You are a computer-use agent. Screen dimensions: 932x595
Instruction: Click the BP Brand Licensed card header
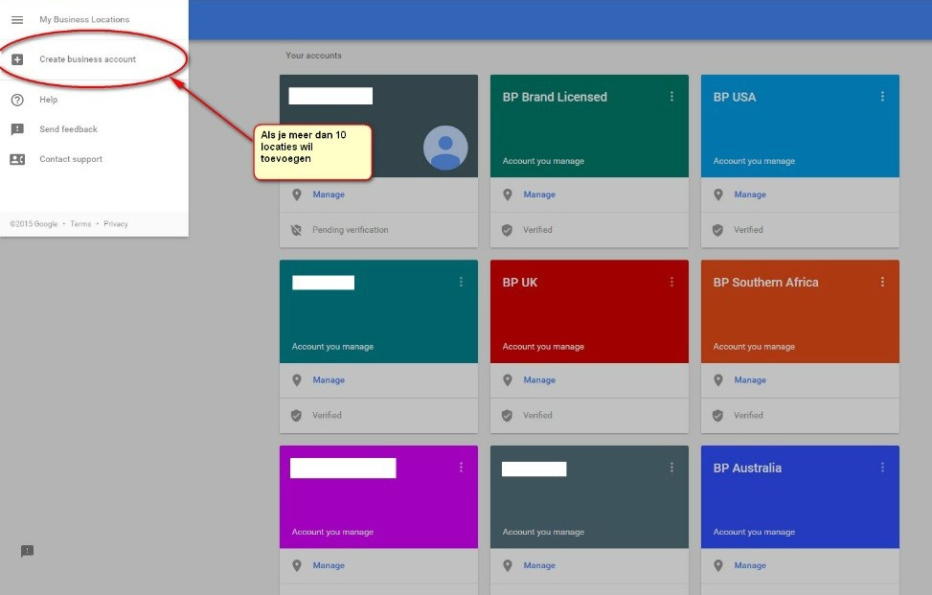[x=589, y=126]
